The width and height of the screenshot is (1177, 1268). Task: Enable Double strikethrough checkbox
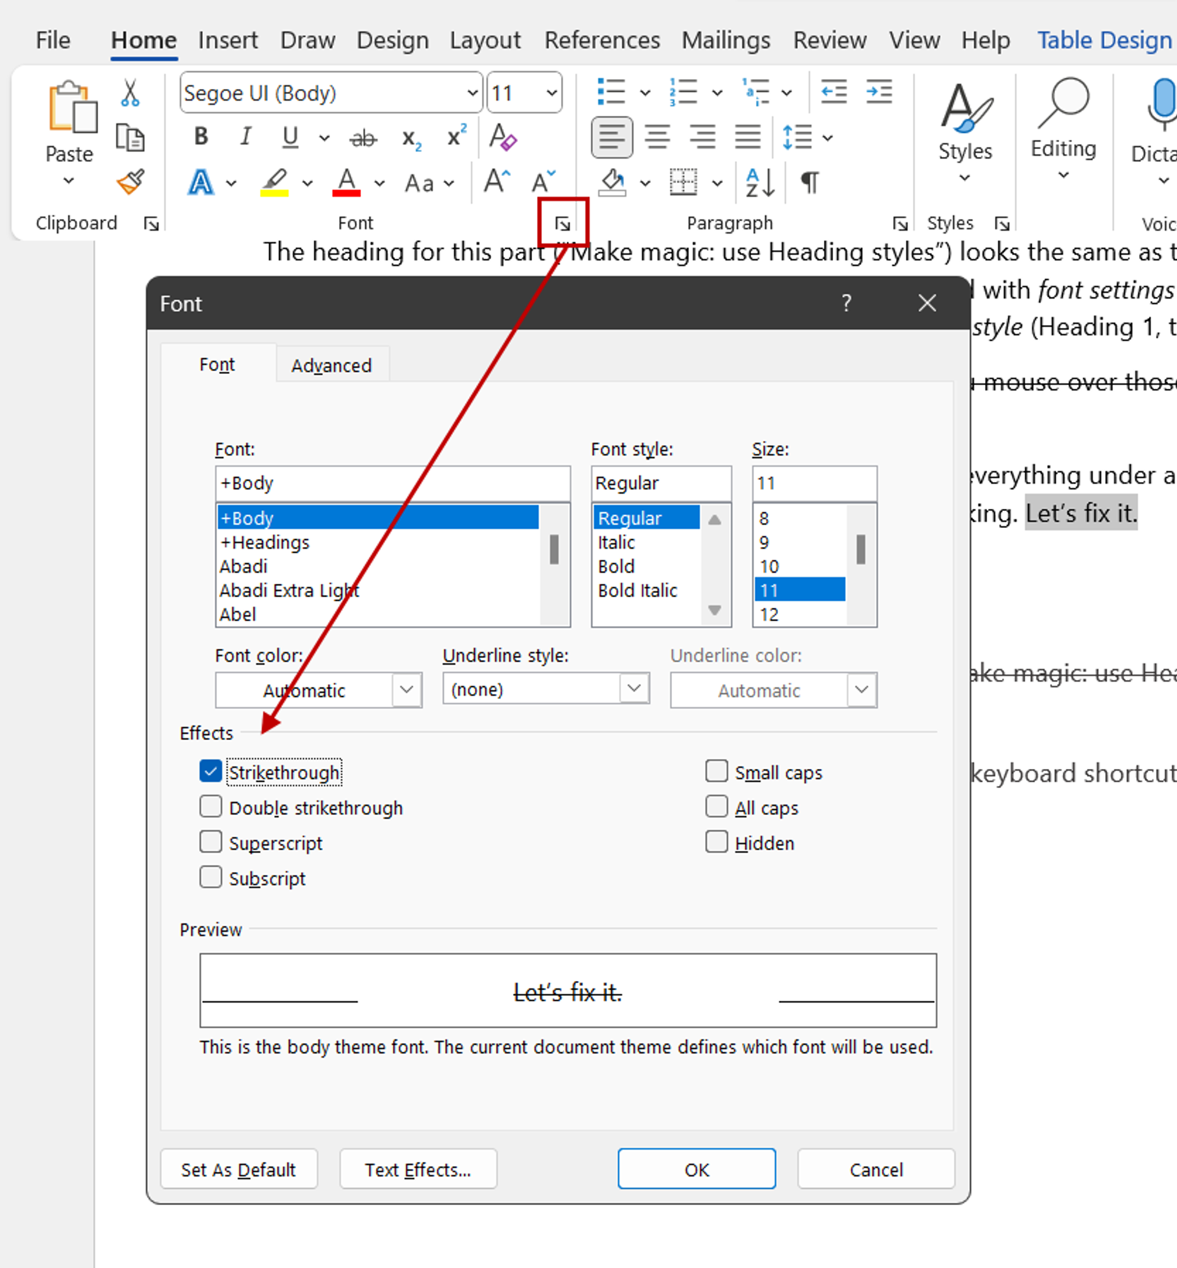[211, 807]
